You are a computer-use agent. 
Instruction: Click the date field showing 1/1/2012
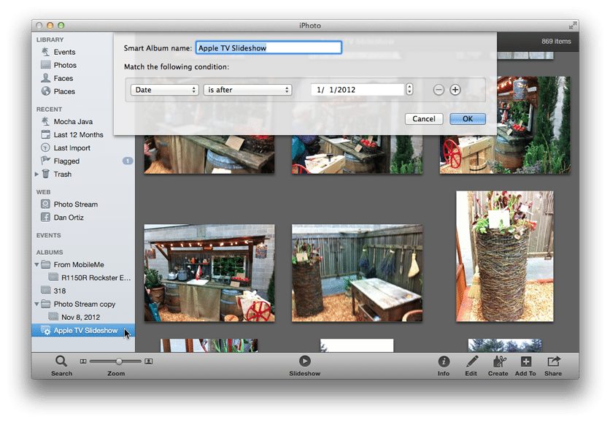[358, 90]
